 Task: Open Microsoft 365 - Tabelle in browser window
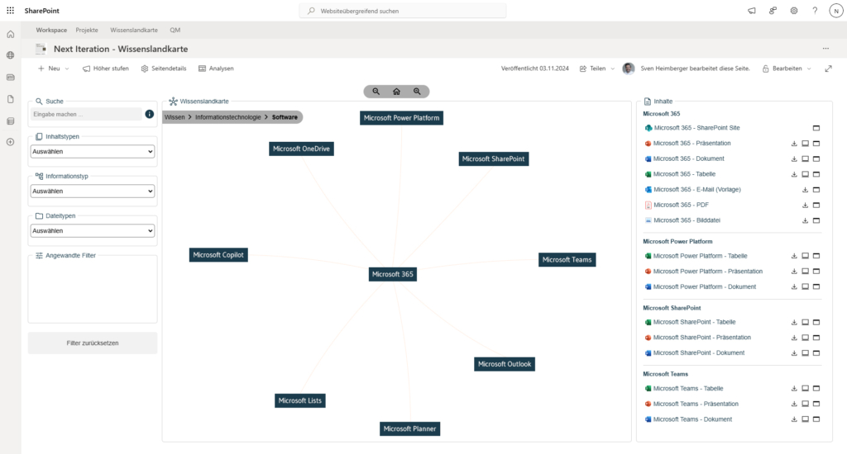pyautogui.click(x=816, y=174)
